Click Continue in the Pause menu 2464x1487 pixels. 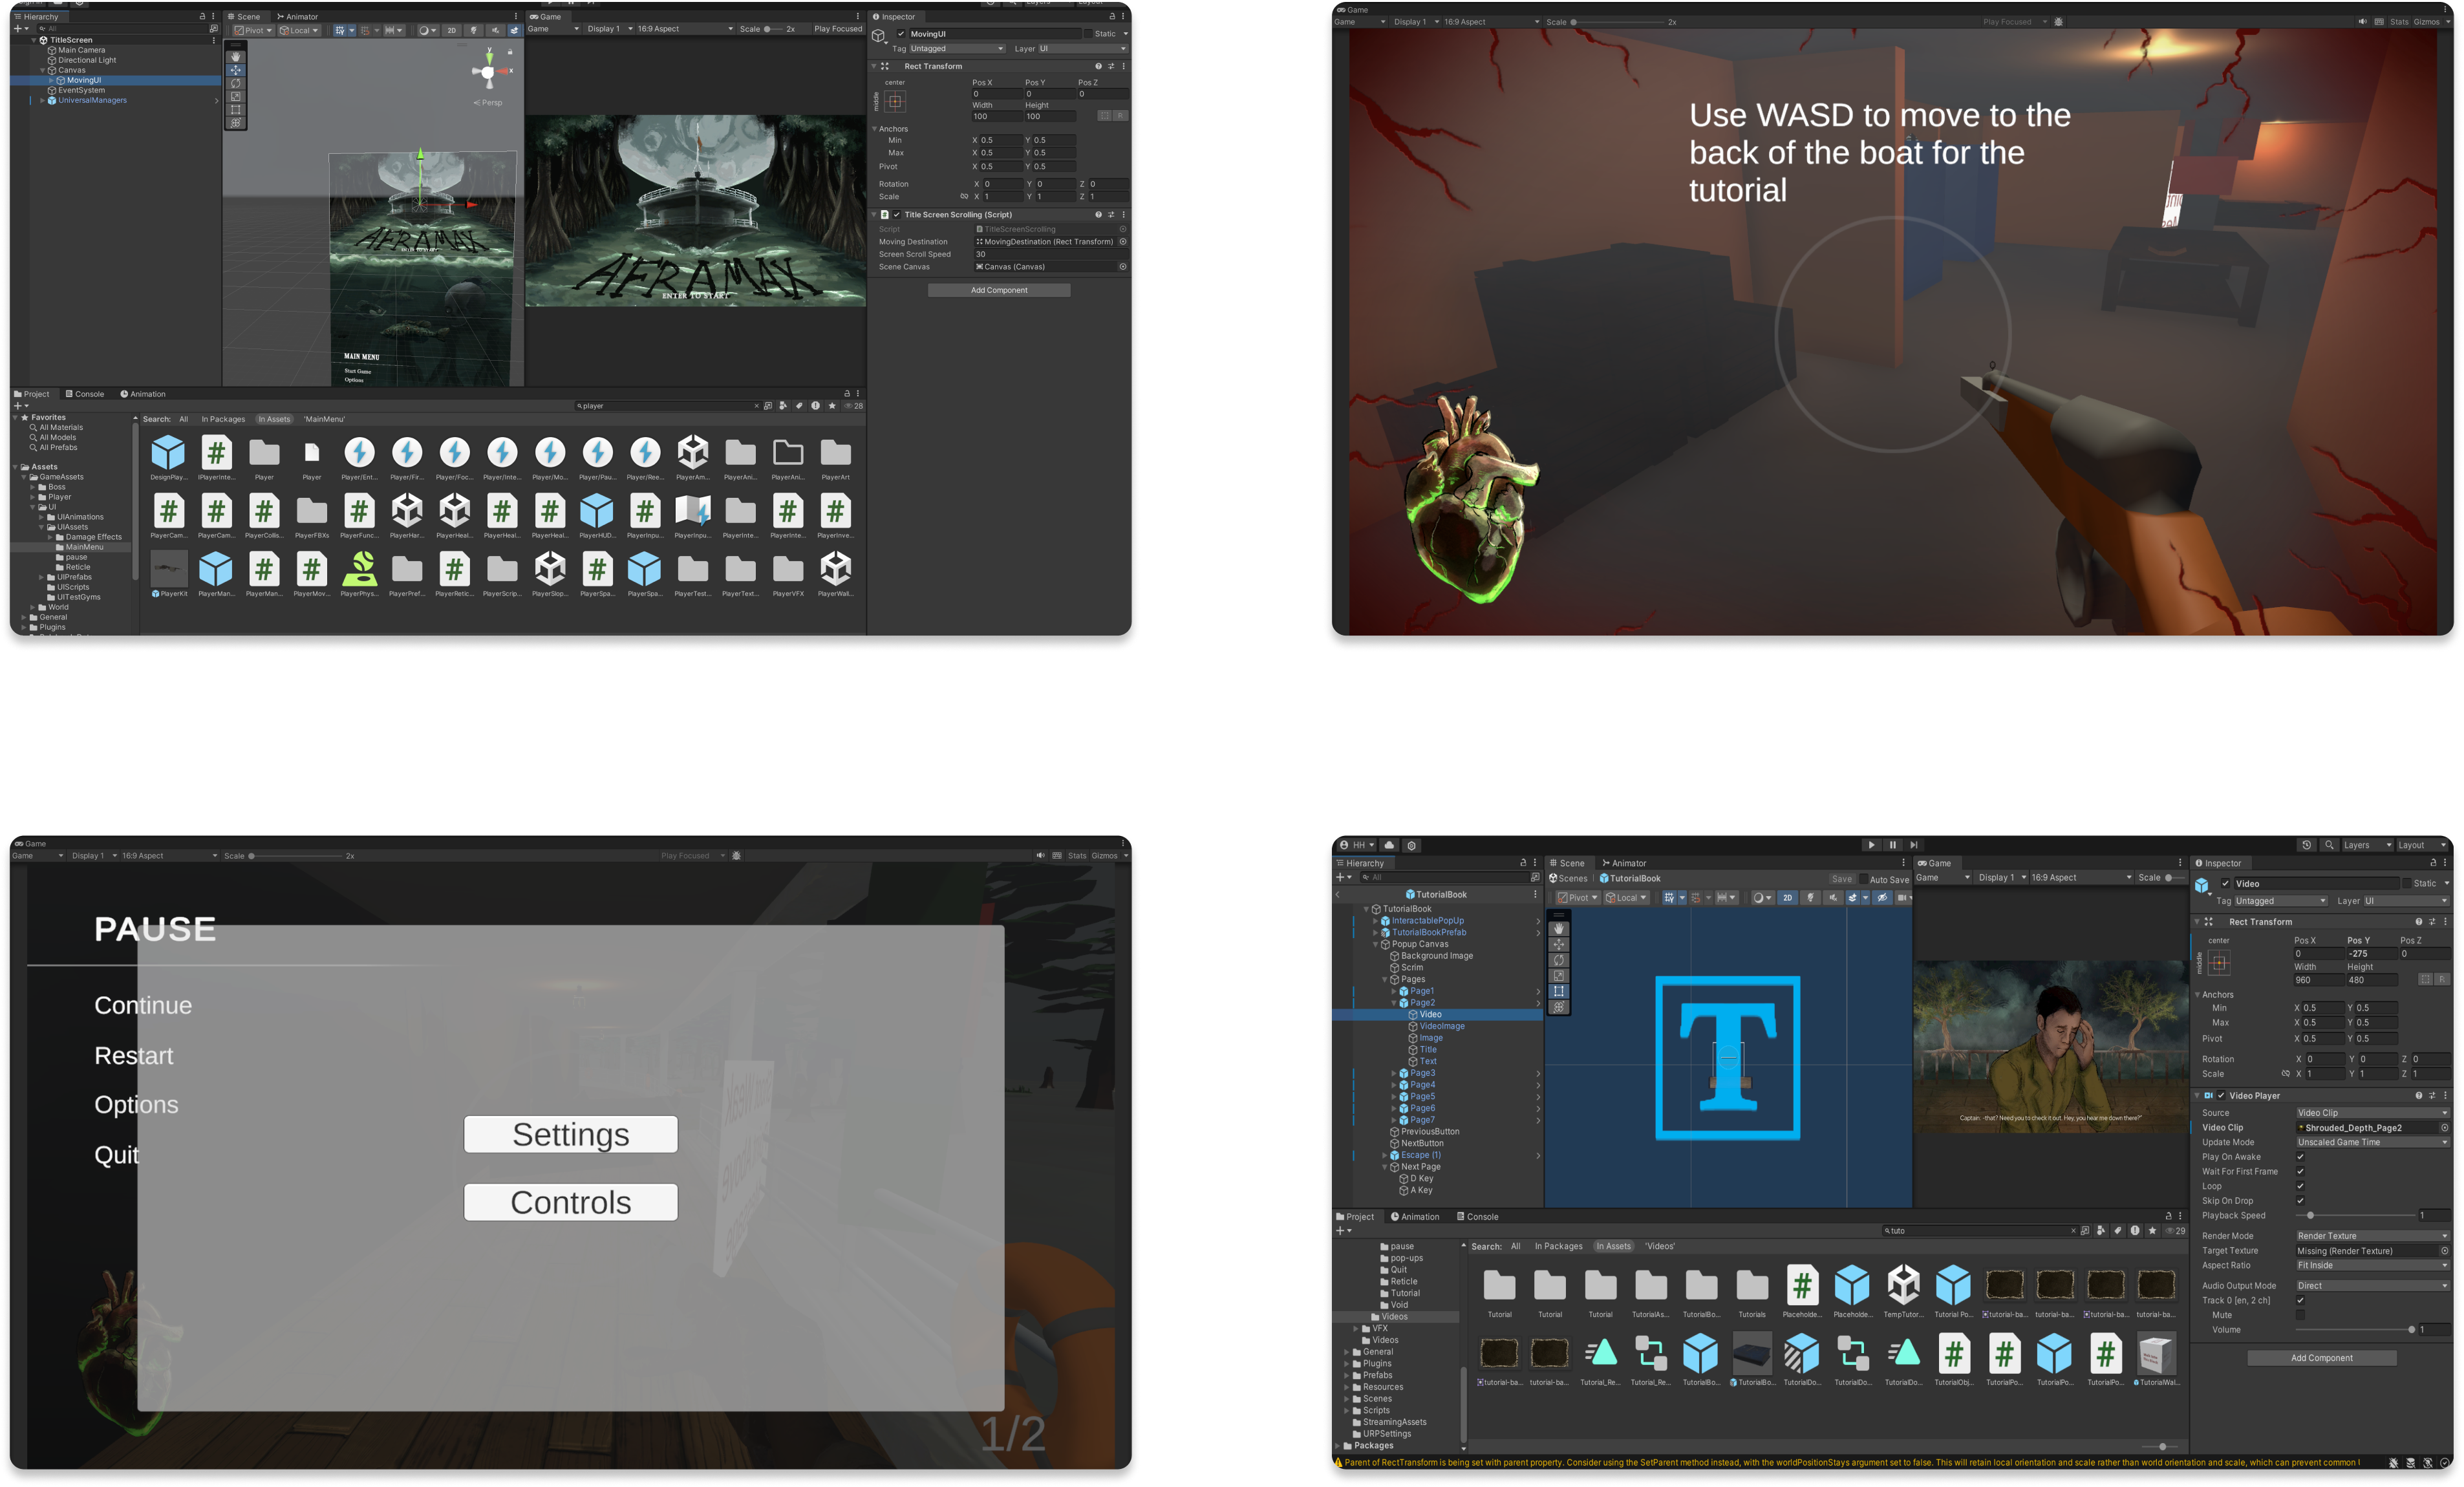(x=143, y=1005)
